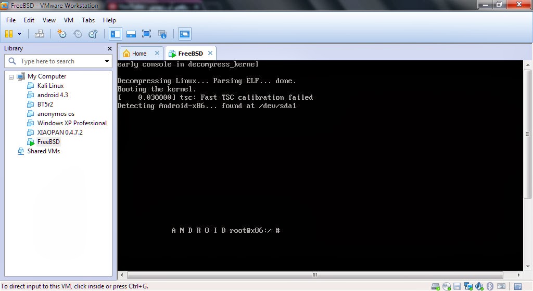The image size is (533, 291).
Task: Click the floppy drive status icon
Action: pyautogui.click(x=457, y=287)
